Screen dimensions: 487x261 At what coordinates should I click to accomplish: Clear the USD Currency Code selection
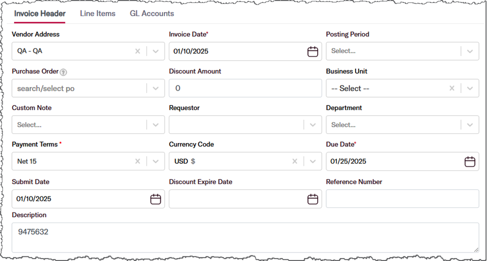click(x=295, y=161)
